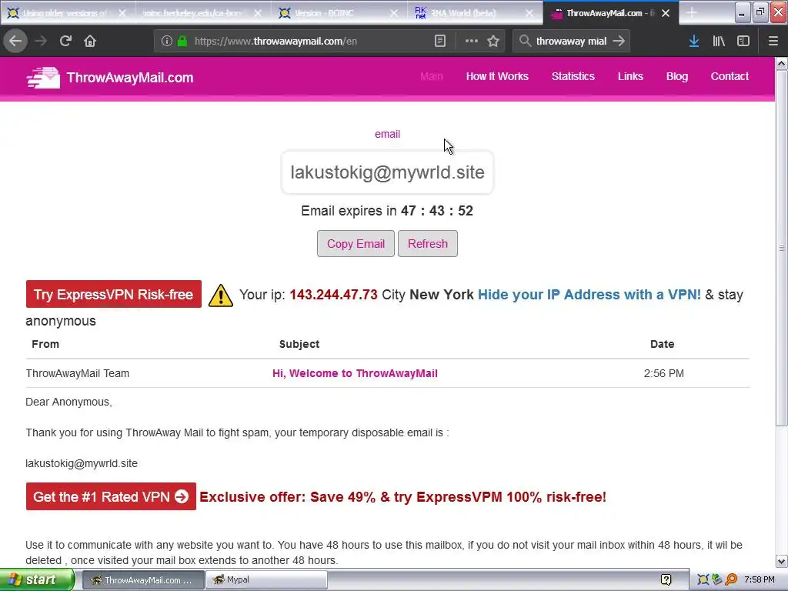Screen dimensions: 788x591
Task: Click the page scrollbar down arrow
Action: pos(782,561)
